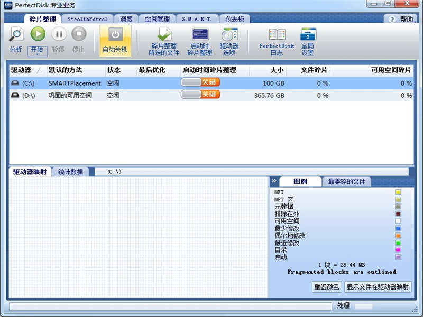Click the MFT yellow color swatch
Image resolution: width=423 pixels, height=317 pixels.
pyautogui.click(x=398, y=192)
